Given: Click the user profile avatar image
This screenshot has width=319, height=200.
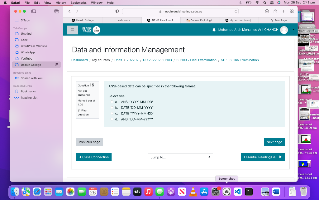Looking at the screenshot, I should 283,30.
